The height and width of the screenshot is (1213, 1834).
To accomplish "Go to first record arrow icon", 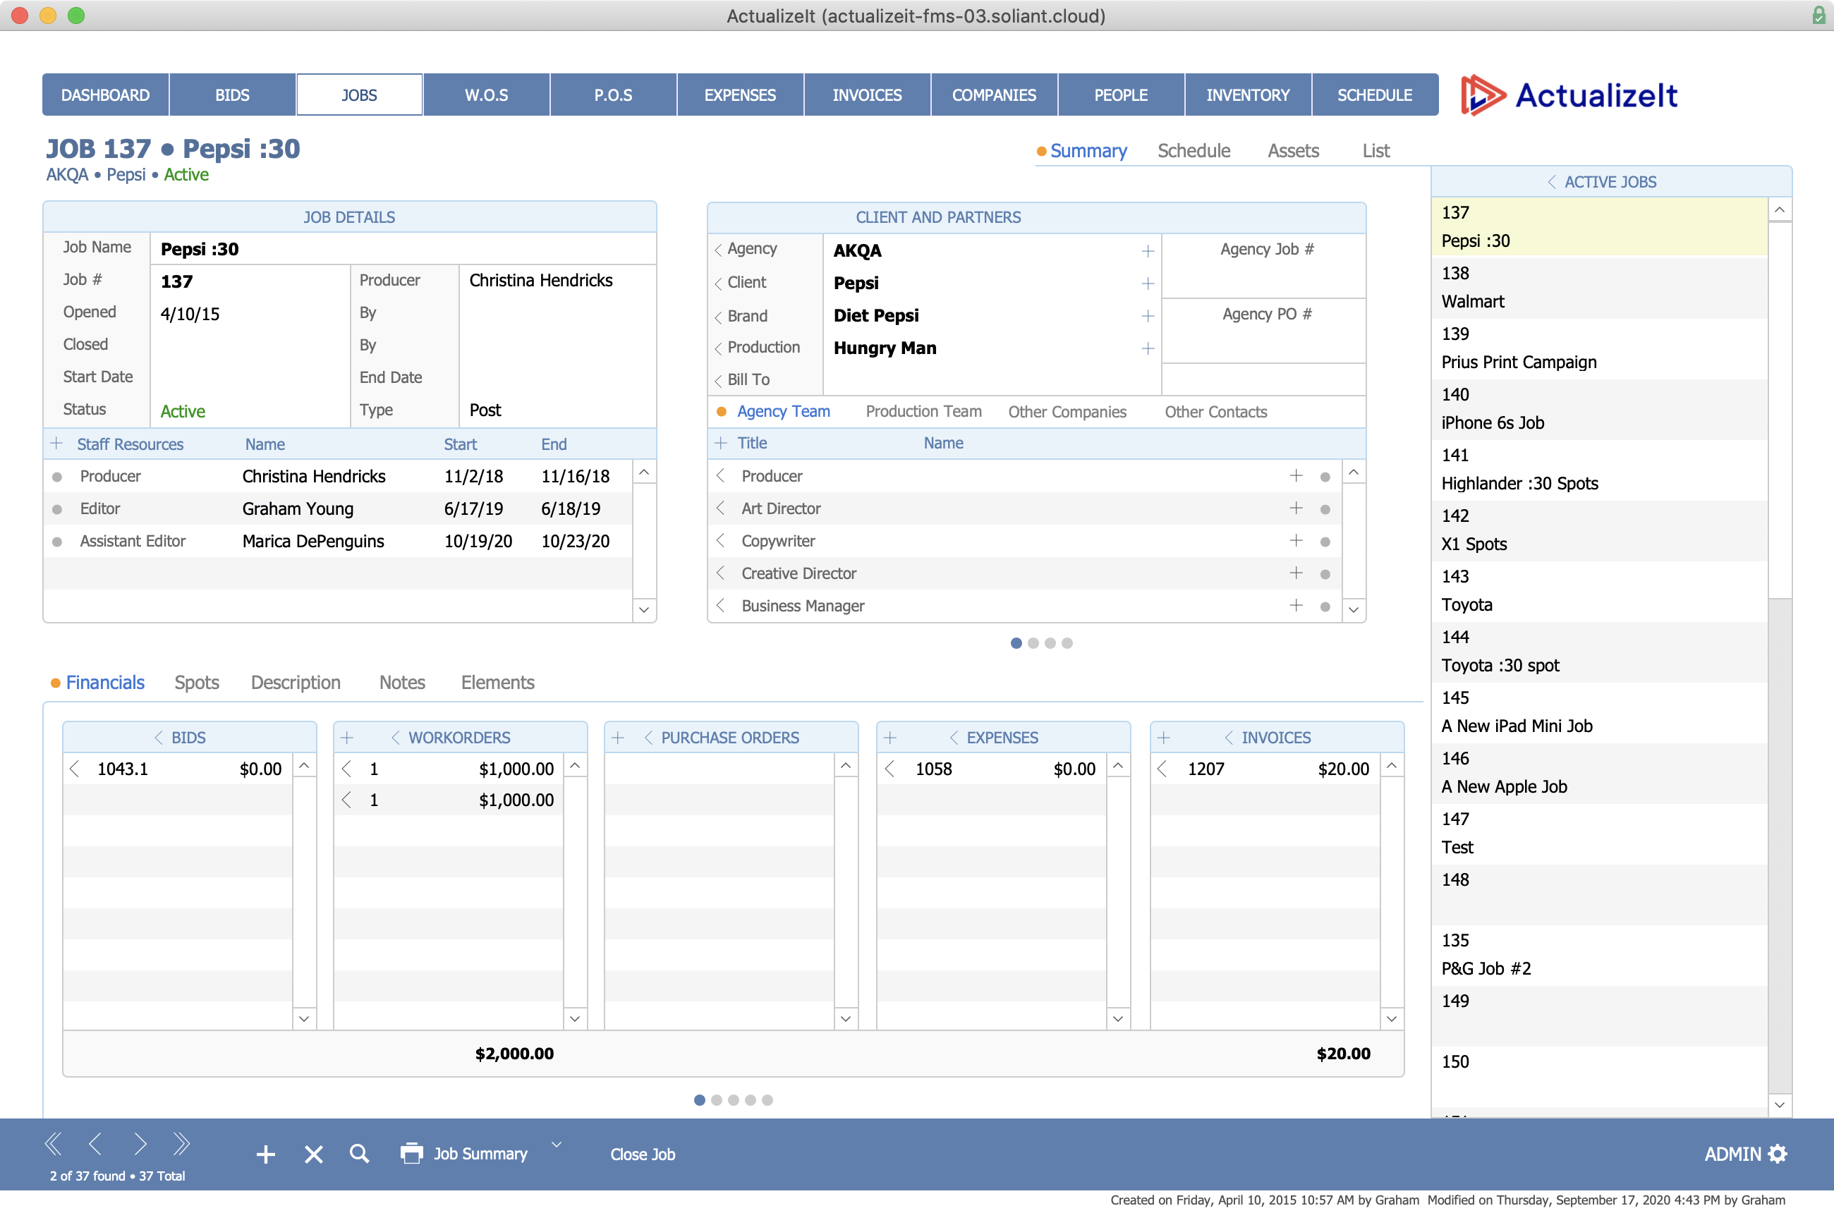I will click(53, 1142).
